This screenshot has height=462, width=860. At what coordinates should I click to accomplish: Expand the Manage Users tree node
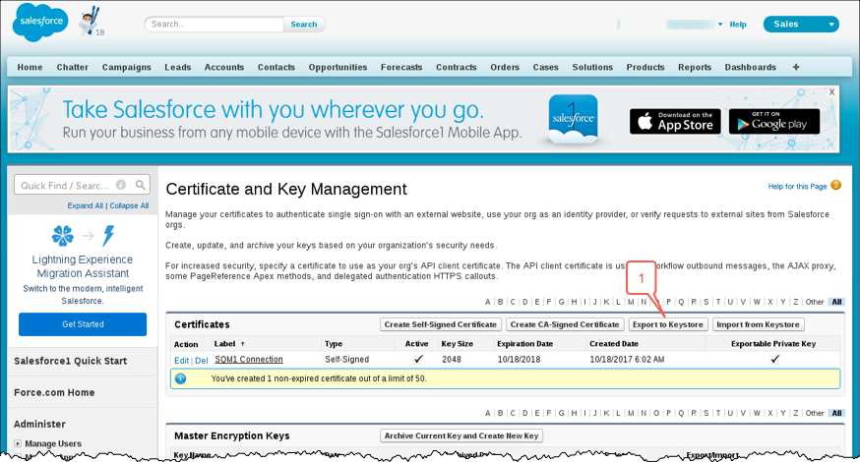coord(18,443)
